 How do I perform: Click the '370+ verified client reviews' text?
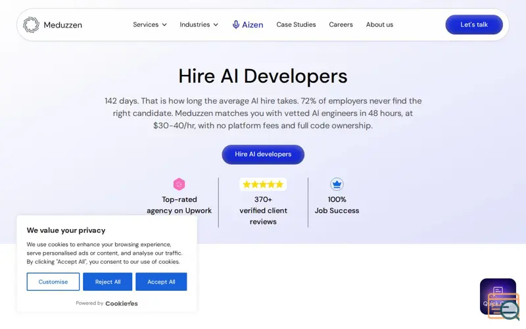point(263,211)
